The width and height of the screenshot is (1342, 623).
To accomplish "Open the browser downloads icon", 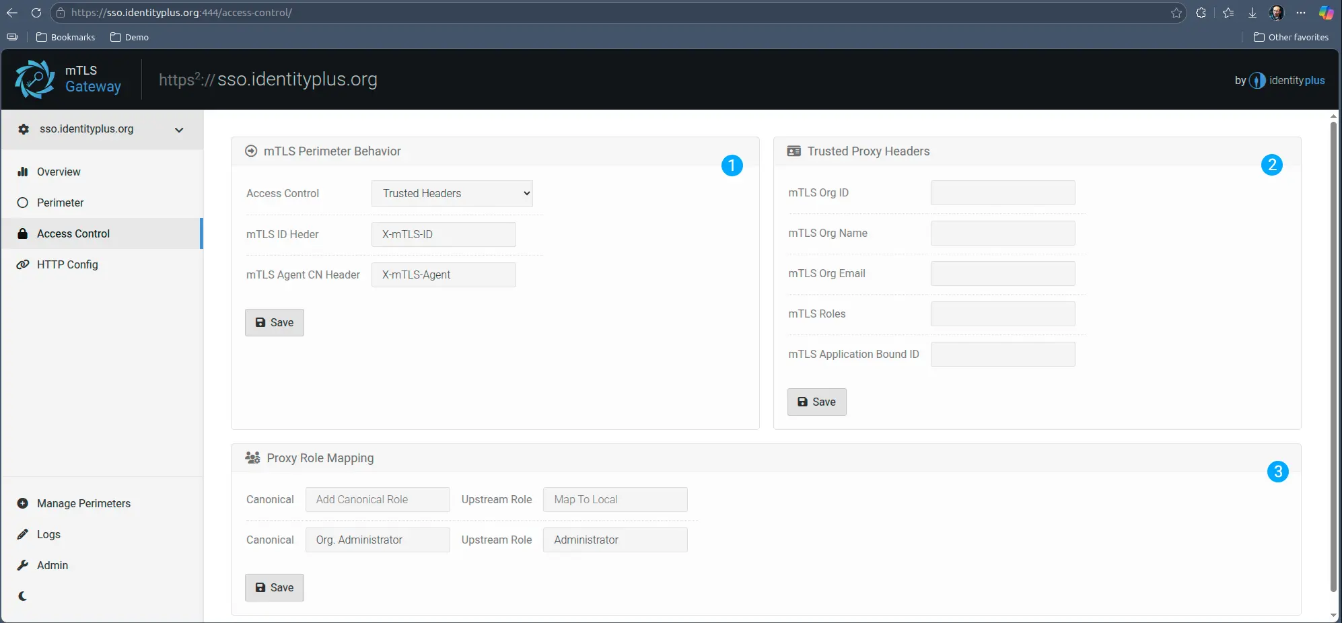I will [x=1252, y=13].
